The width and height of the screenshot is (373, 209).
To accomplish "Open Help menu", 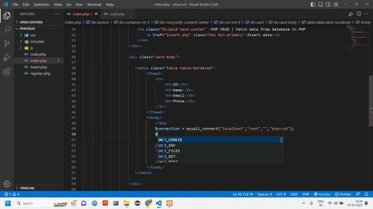I will [110, 5].
